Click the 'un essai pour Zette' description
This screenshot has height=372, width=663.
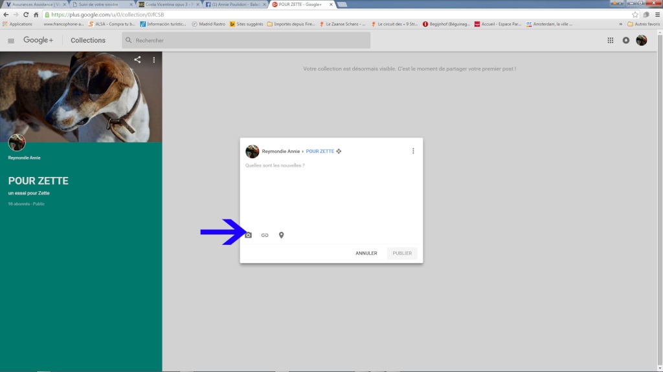28,193
